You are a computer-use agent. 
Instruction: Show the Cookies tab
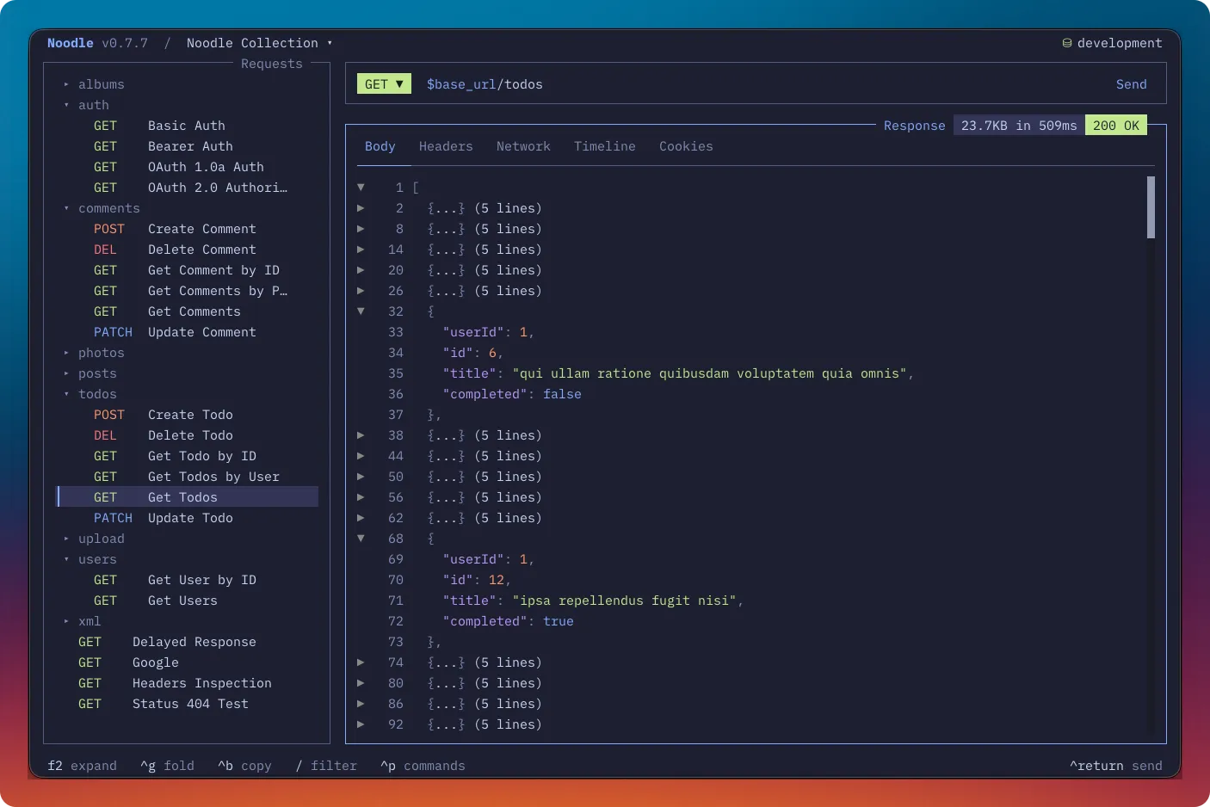[x=686, y=146]
